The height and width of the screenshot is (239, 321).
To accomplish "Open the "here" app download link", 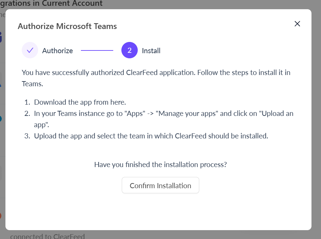I will 119,102.
